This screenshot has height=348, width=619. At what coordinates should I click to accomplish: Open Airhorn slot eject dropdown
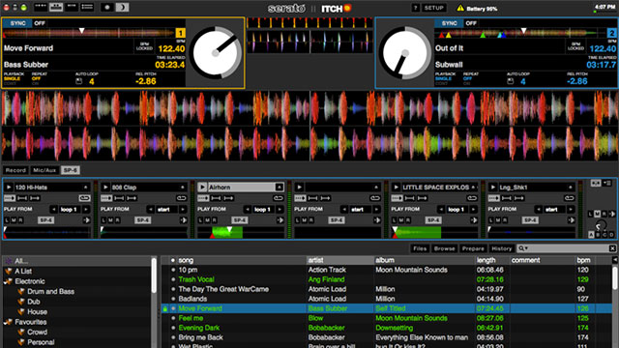click(280, 187)
